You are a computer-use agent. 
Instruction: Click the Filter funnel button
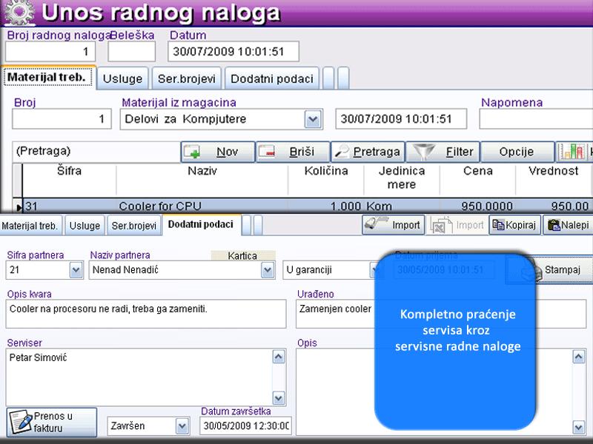point(443,152)
